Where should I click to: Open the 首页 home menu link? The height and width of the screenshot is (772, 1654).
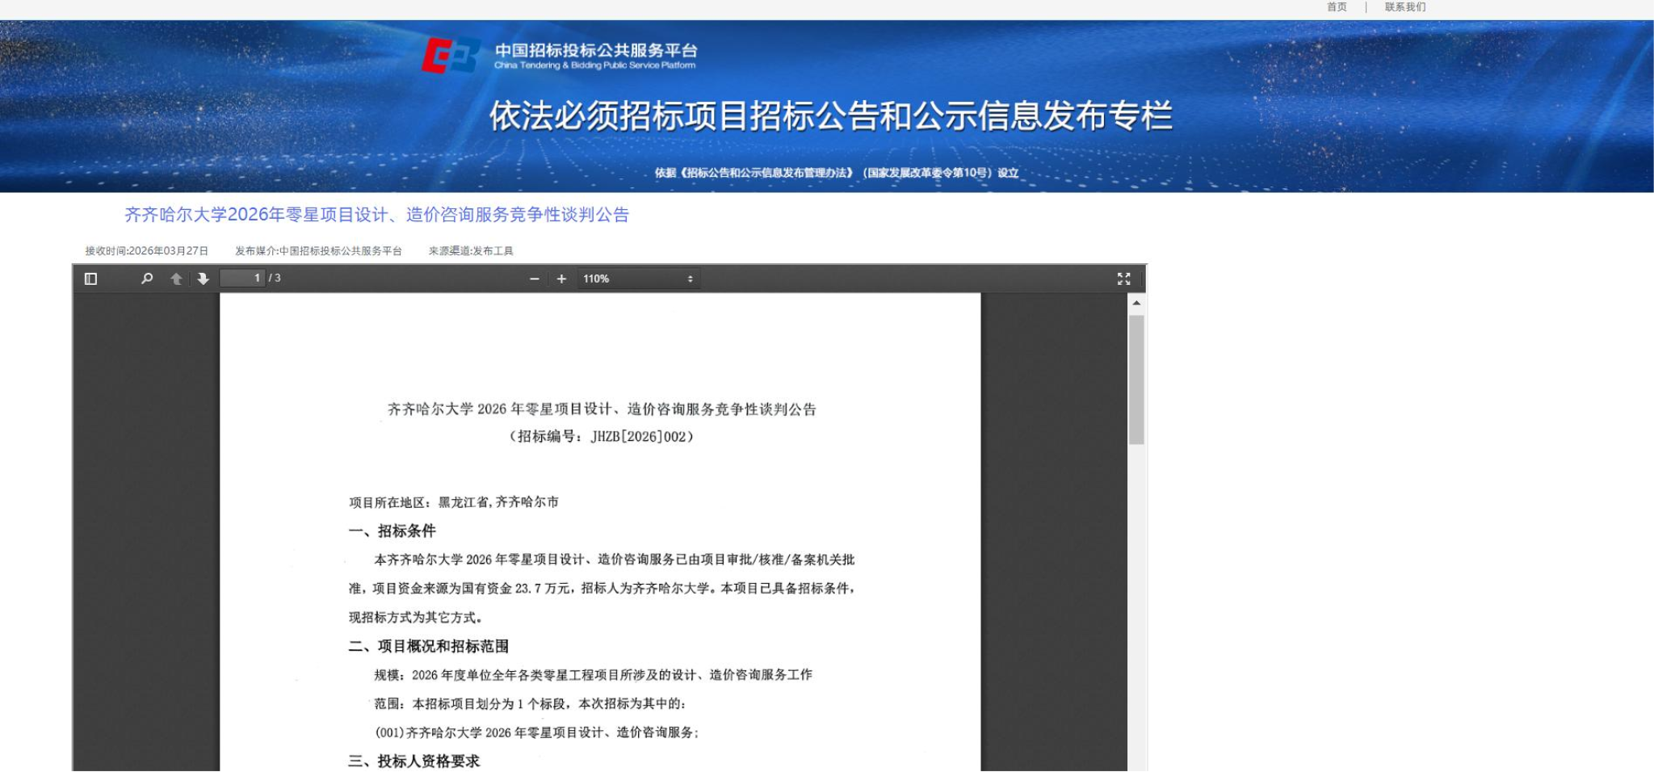tap(1337, 7)
